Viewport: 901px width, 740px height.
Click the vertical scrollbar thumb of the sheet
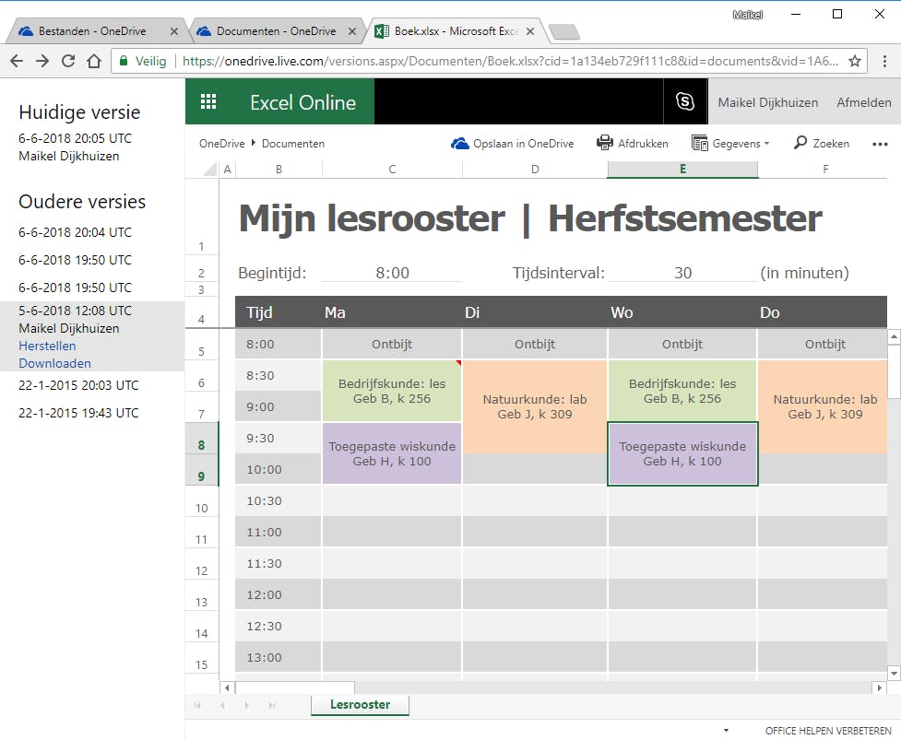(x=894, y=370)
